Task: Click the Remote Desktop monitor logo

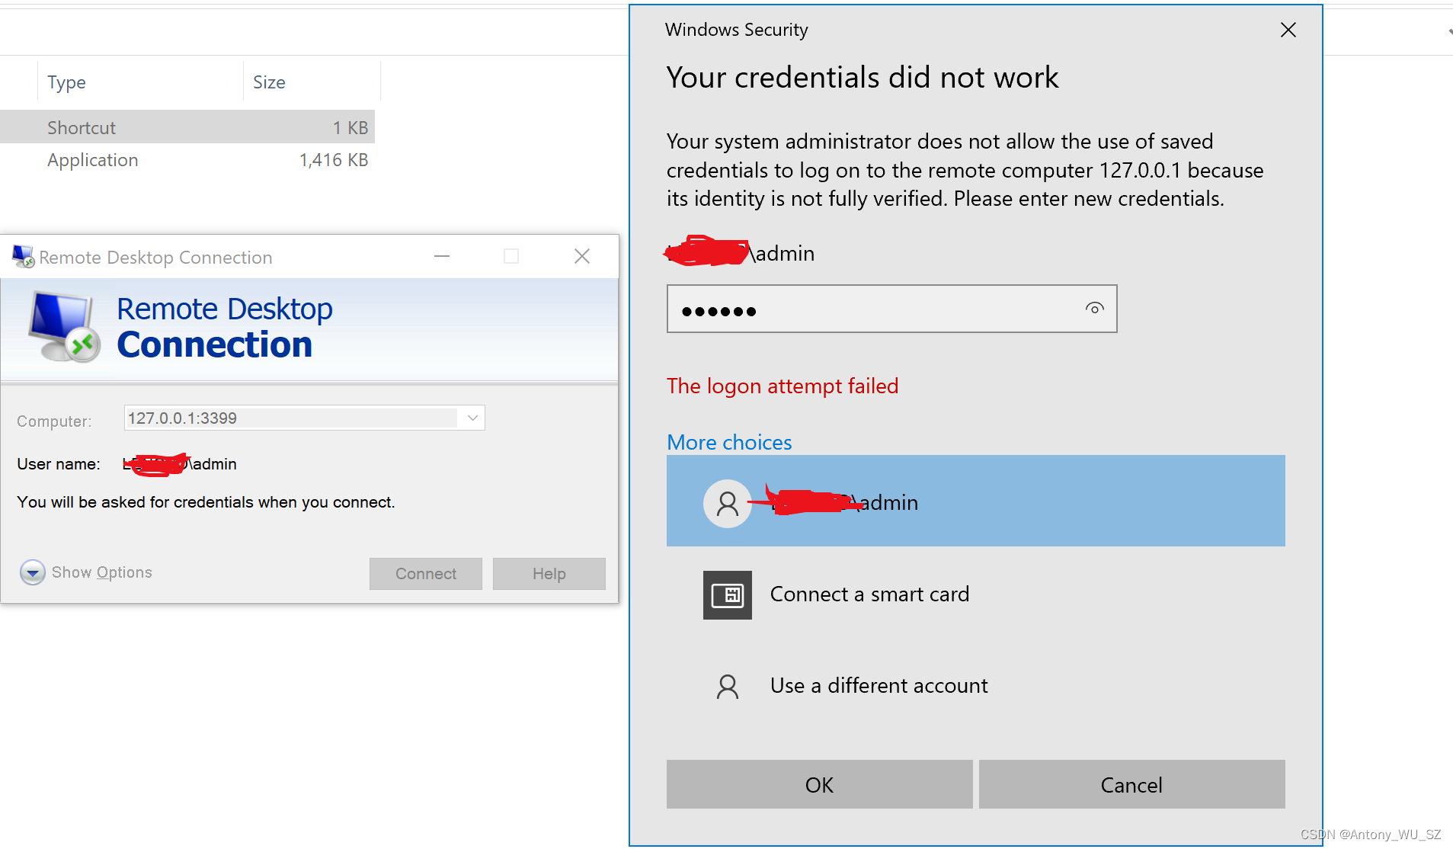Action: coord(64,327)
